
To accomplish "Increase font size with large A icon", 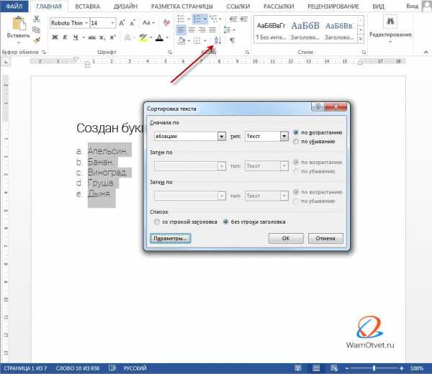I will [x=122, y=23].
